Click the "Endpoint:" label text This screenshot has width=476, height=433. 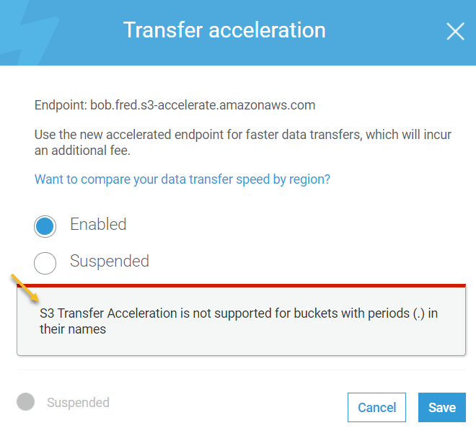point(61,105)
